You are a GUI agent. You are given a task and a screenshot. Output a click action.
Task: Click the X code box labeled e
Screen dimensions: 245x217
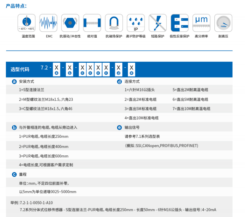[131, 67]
